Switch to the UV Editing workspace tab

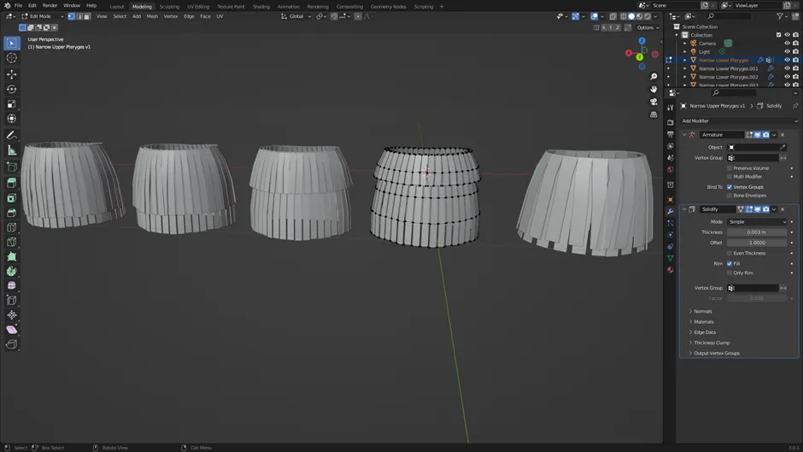coord(198,7)
